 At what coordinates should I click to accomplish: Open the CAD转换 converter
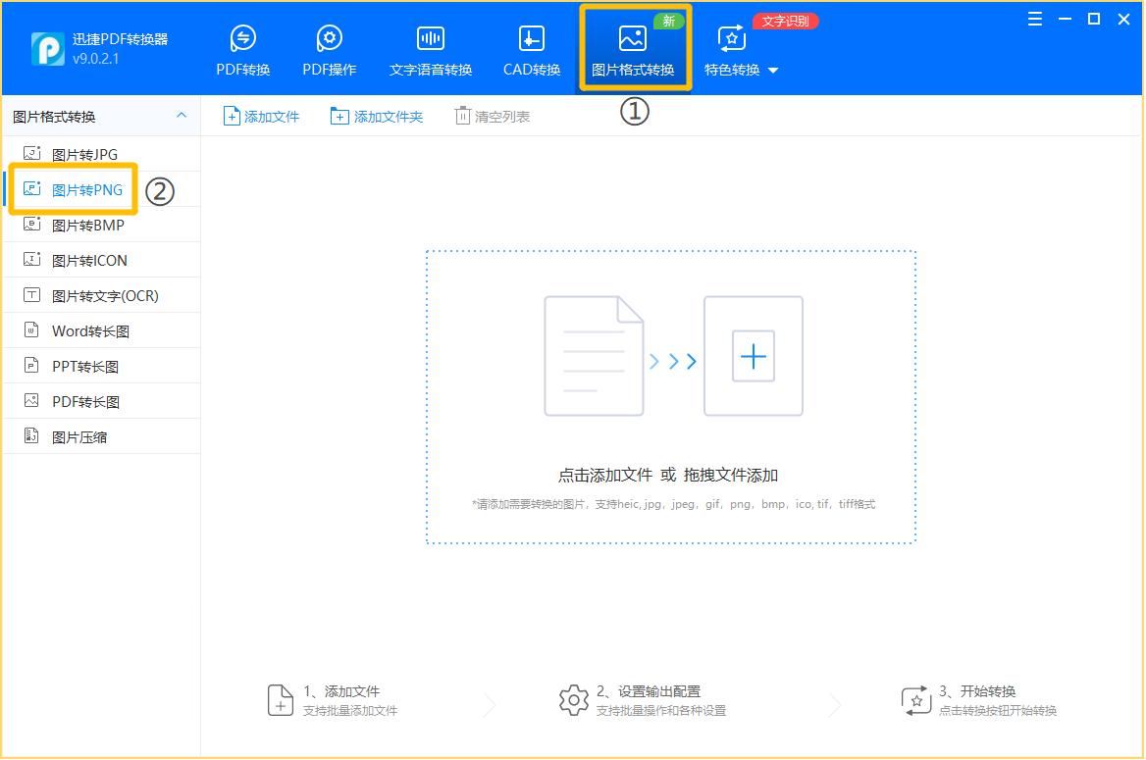(x=530, y=47)
